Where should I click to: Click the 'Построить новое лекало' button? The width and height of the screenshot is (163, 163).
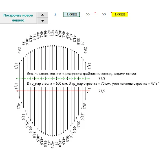click(x=18, y=18)
